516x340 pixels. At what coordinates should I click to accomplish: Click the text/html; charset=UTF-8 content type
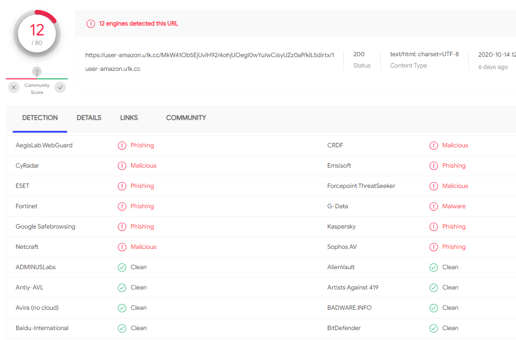point(424,54)
